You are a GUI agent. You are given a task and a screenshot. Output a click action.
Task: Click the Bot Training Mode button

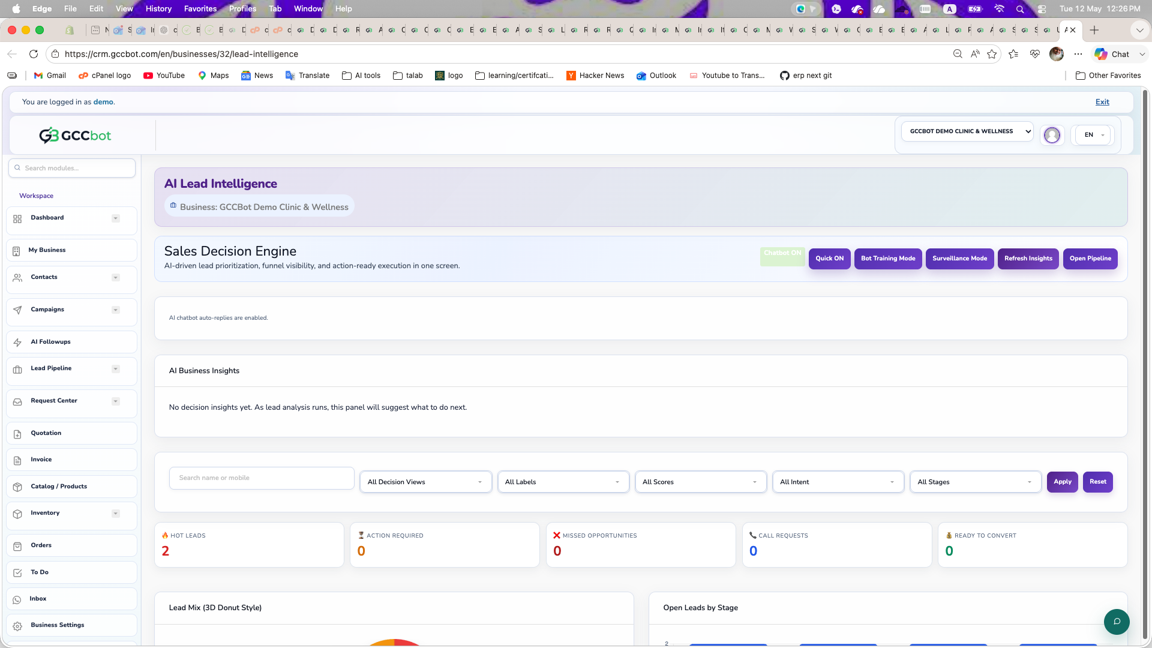[888, 259]
